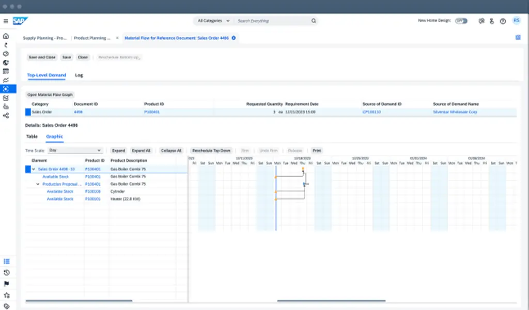Click the headset support icon in header

pos(481,21)
